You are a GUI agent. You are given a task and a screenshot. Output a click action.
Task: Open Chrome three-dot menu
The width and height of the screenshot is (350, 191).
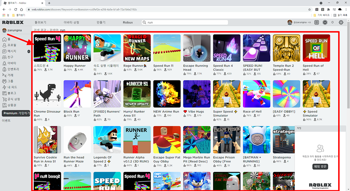click(346, 9)
